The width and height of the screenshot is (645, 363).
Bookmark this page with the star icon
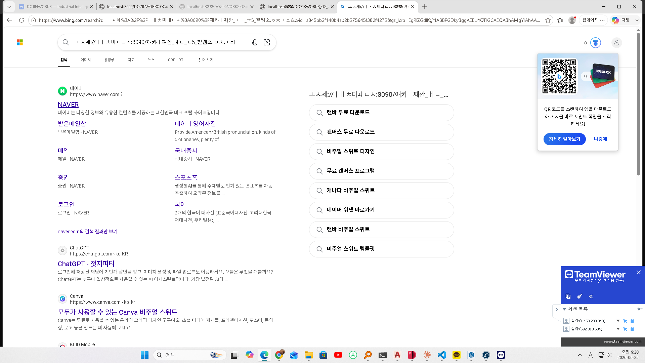click(548, 20)
